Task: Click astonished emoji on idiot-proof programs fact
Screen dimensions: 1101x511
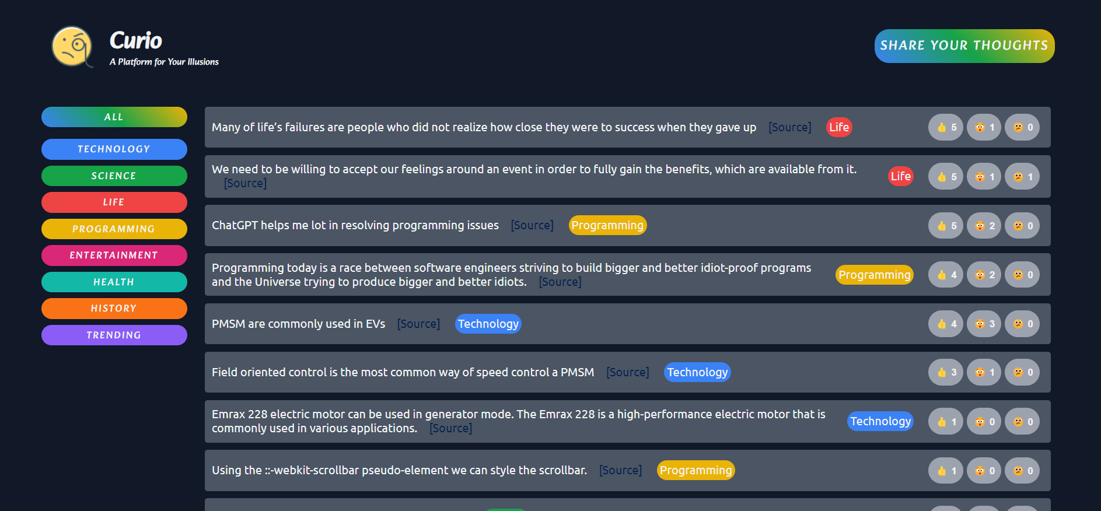Action: 984,275
